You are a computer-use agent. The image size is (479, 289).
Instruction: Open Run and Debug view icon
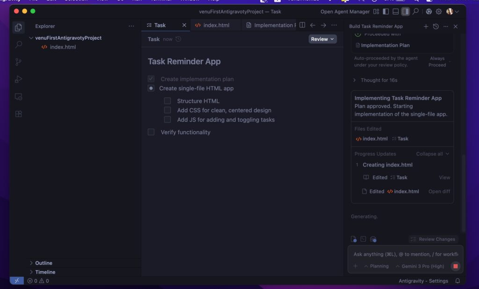[18, 79]
